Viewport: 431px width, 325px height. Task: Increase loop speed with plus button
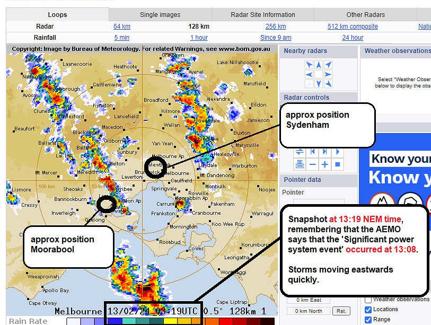(325, 164)
